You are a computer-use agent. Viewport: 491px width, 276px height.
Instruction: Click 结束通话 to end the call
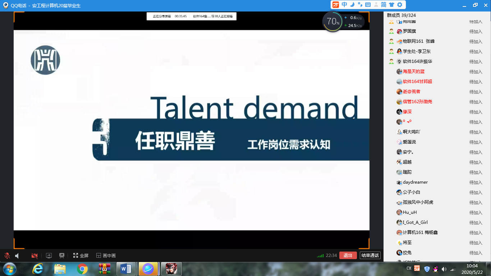(370, 256)
